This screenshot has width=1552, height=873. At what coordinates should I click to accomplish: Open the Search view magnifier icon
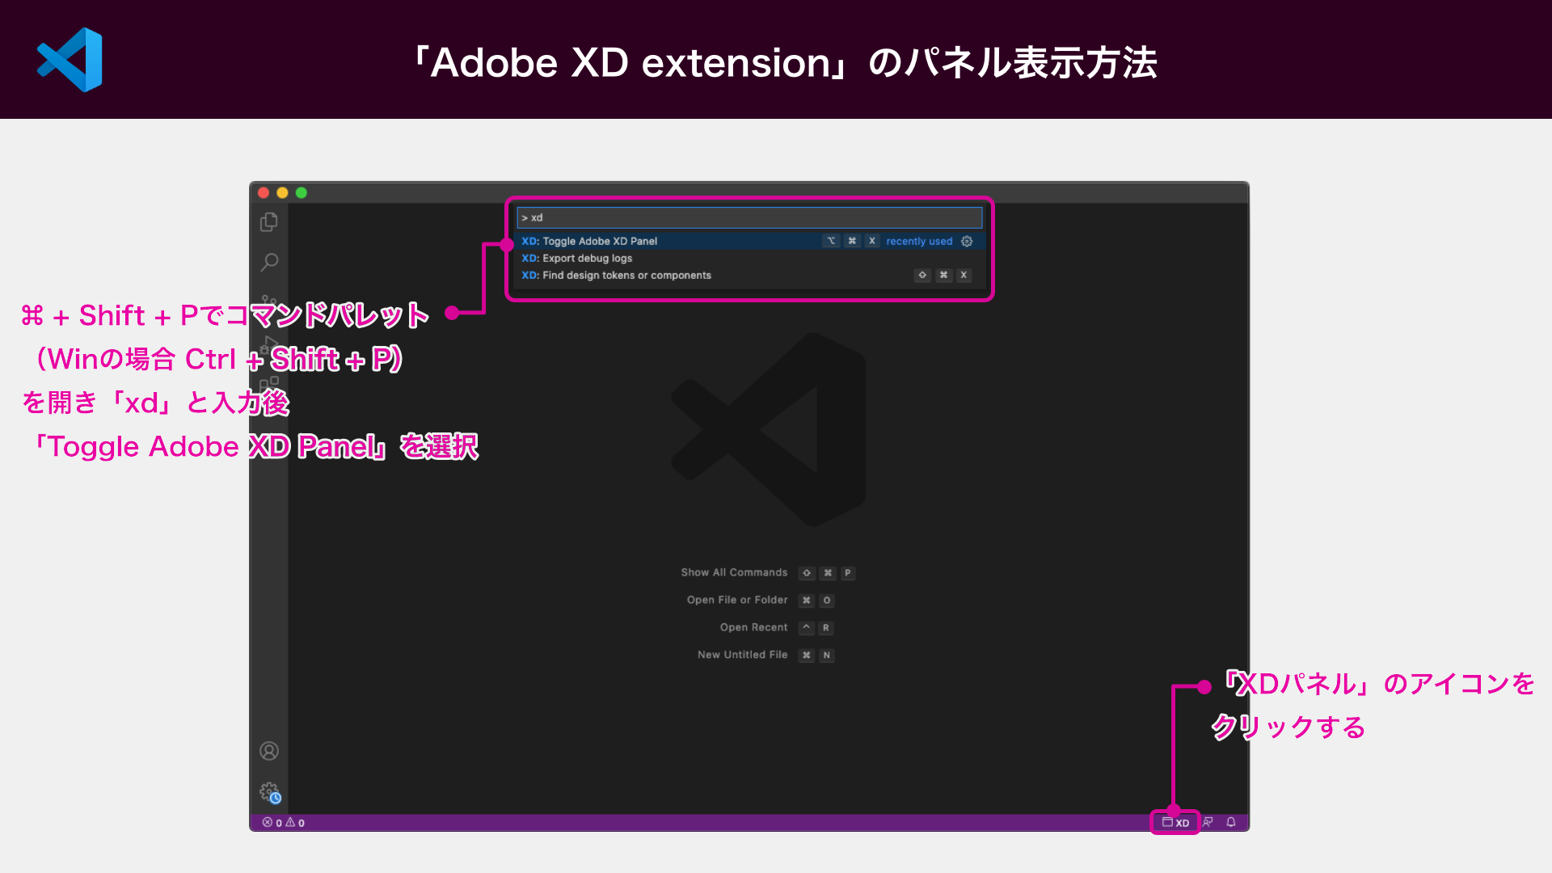pos(269,262)
